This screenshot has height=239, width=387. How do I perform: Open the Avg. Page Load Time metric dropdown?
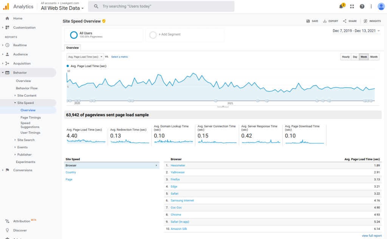[85, 57]
